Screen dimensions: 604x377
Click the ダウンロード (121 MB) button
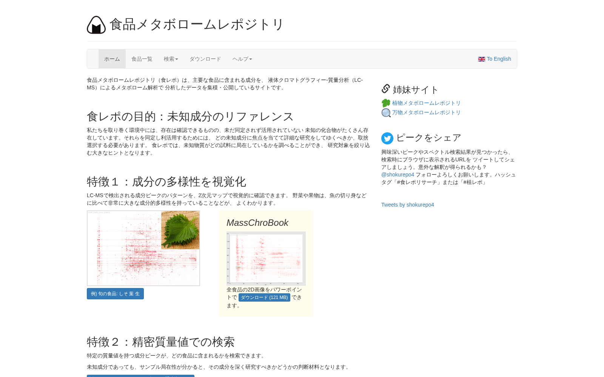click(x=264, y=297)
